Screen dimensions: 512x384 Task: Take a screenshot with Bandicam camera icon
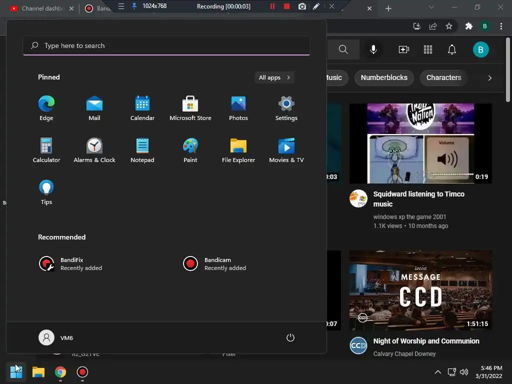302,6
